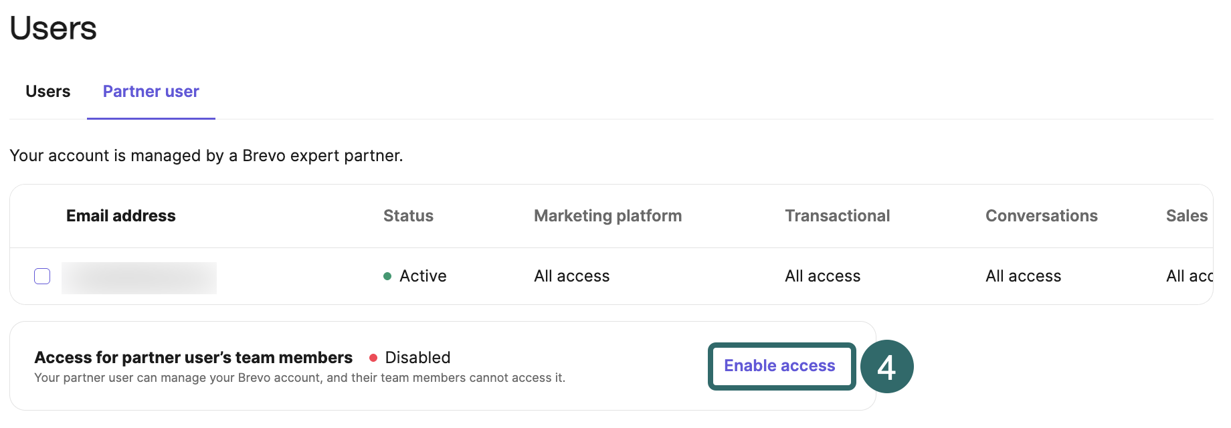This screenshot has height=428, width=1231.
Task: Select the Partner user tab
Action: point(151,92)
